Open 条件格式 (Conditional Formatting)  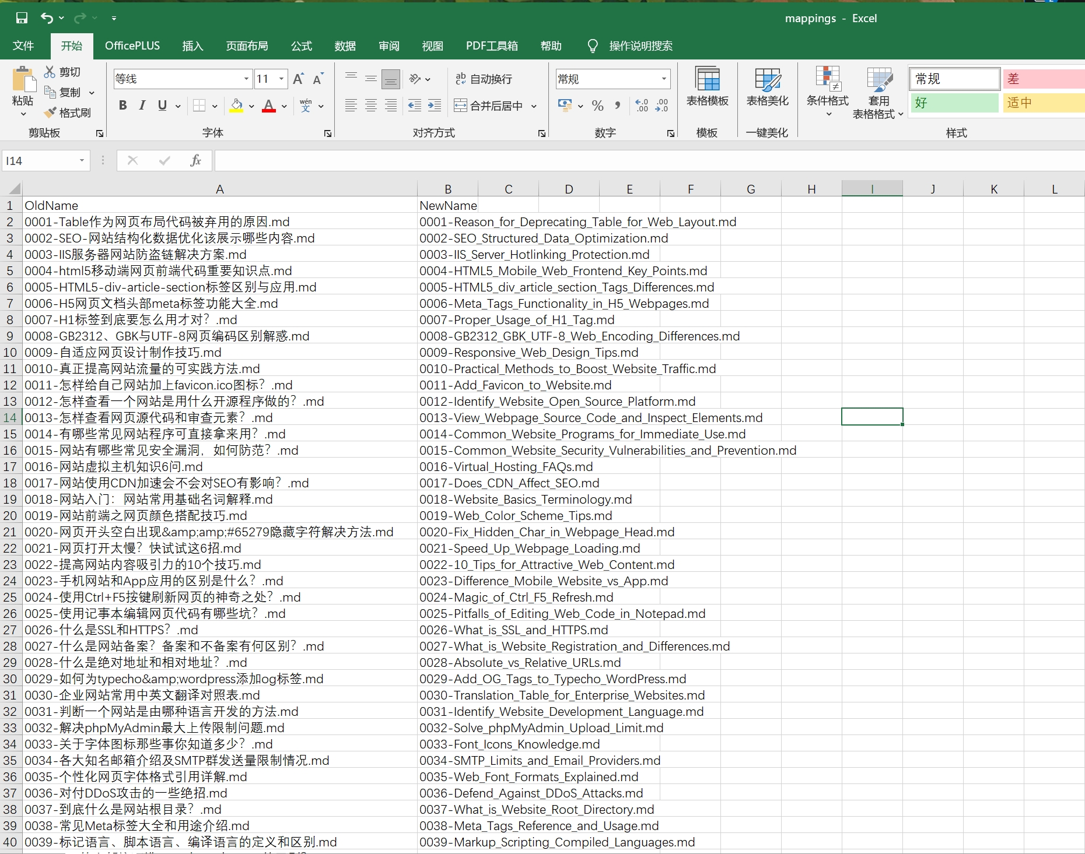coord(828,90)
